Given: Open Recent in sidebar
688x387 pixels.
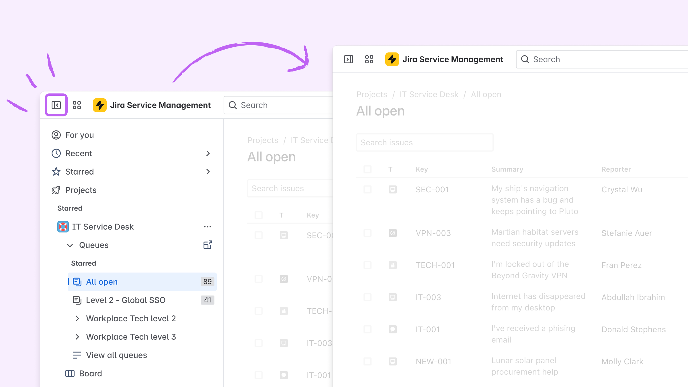Looking at the screenshot, I should pos(131,153).
